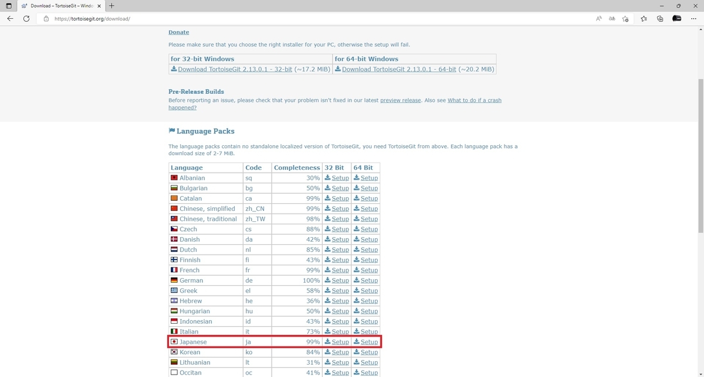Select the '100%' completeness cell for German

click(297, 280)
